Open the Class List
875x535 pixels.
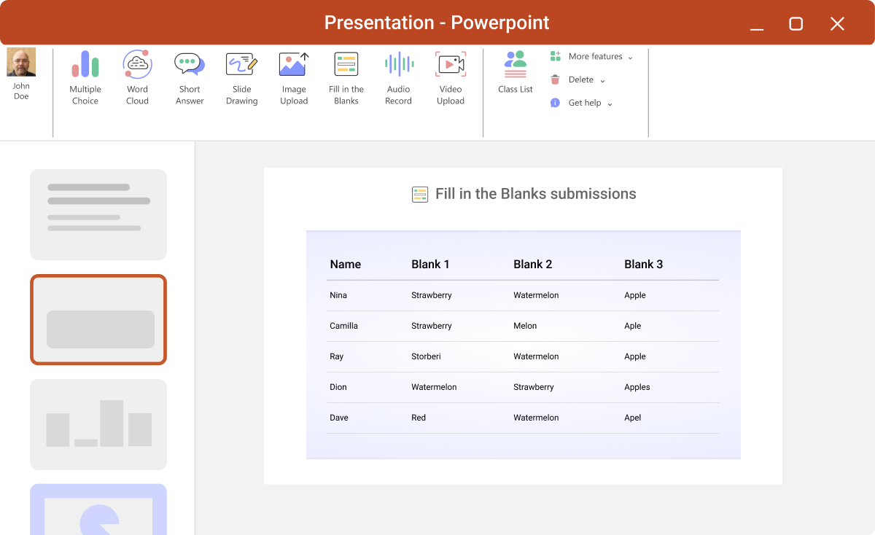(516, 72)
